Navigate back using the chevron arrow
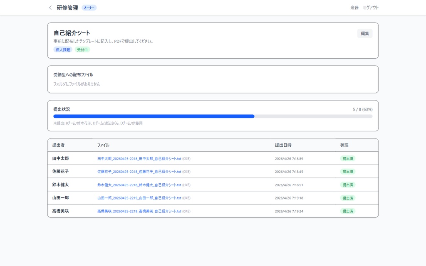426x266 pixels. tap(50, 7)
